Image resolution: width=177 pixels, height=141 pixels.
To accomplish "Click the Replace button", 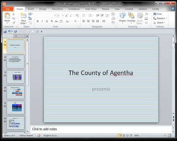I will (159, 18).
